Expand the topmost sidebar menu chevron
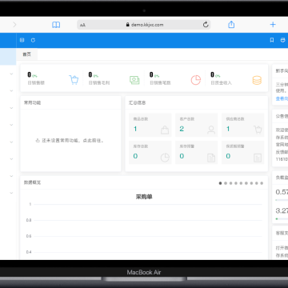Screen dimensions: 288x288 [11, 74]
